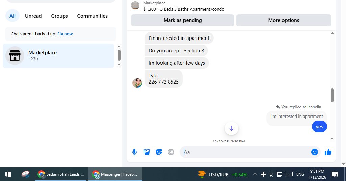Send a thumbs up like

(x=328, y=152)
